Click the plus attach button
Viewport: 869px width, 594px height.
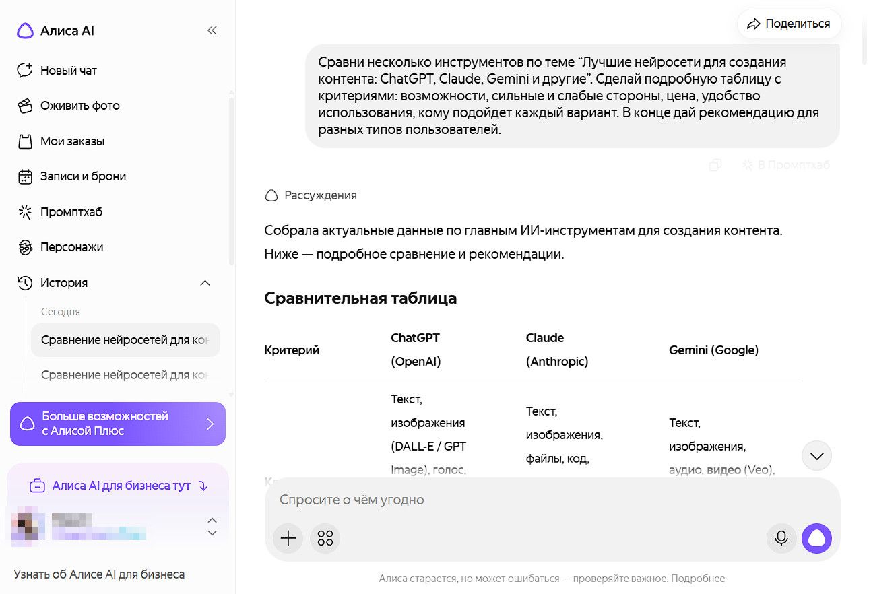(x=288, y=537)
